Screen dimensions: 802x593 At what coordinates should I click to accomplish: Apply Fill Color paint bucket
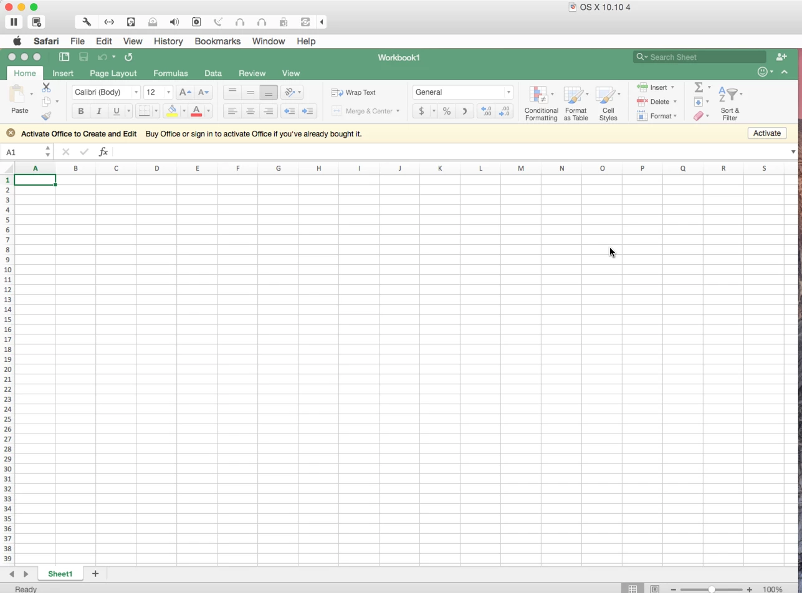172,111
